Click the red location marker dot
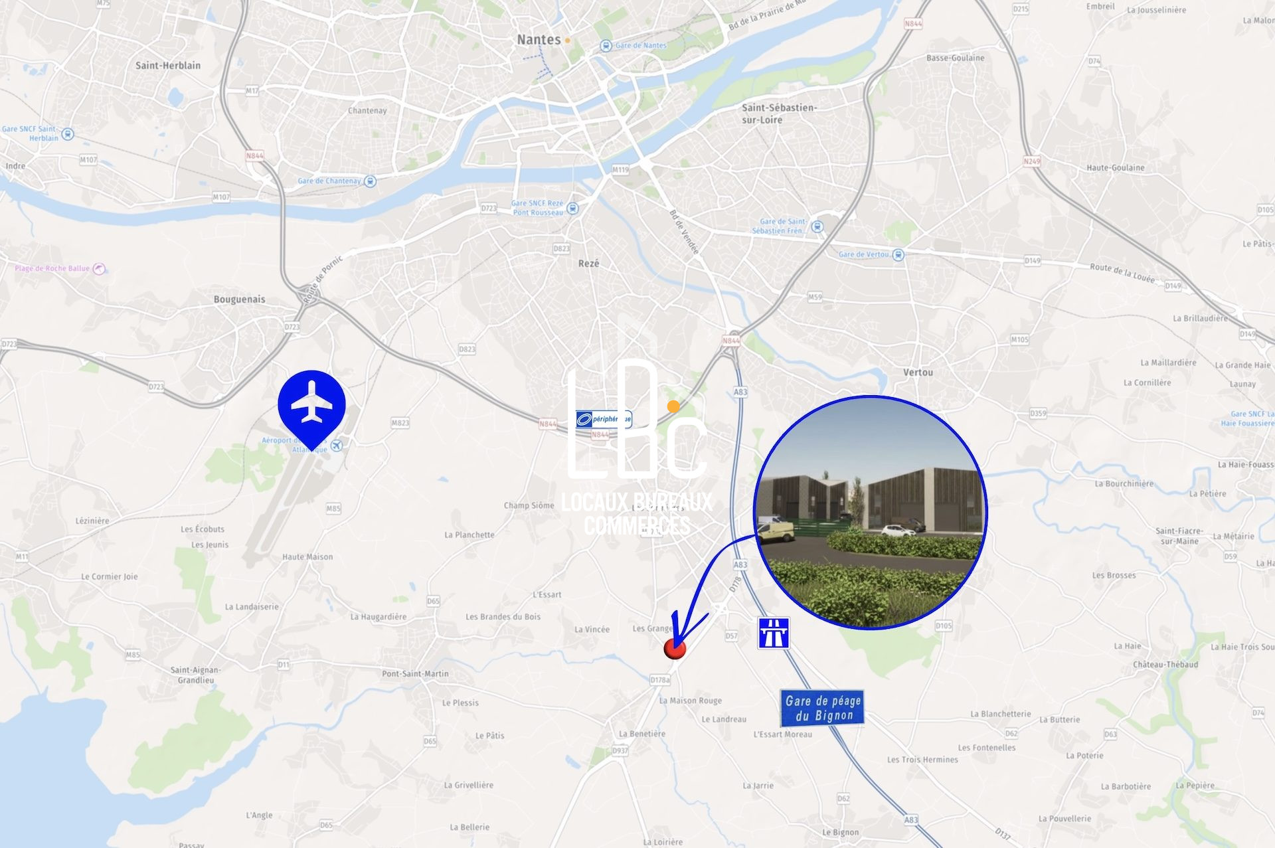Screen dimensions: 1275x848 pos(675,649)
